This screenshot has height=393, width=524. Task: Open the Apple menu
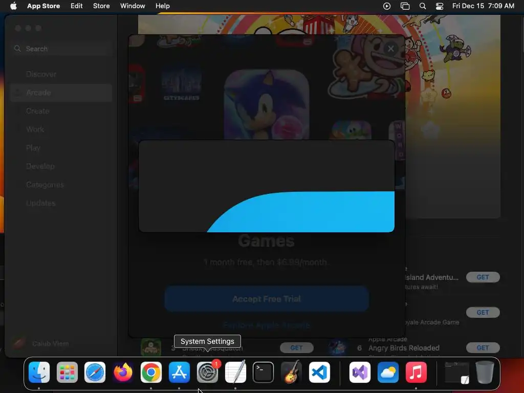coord(13,6)
